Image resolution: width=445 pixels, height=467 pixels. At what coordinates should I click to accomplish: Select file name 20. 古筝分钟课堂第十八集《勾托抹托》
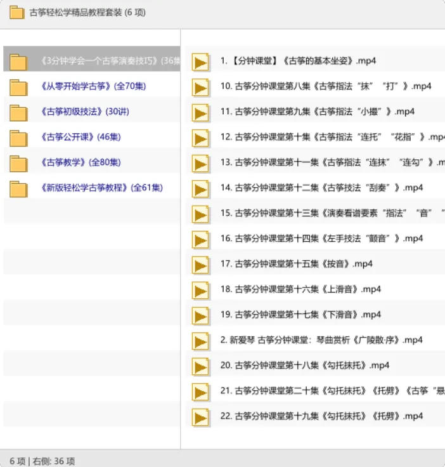coord(305,365)
